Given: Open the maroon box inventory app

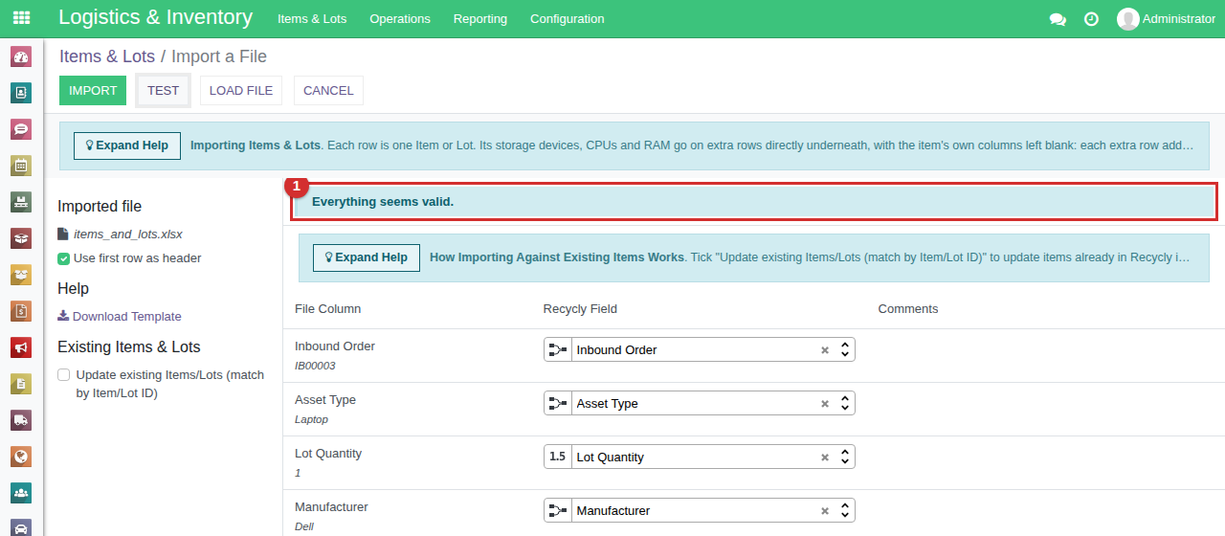Looking at the screenshot, I should click(x=21, y=238).
